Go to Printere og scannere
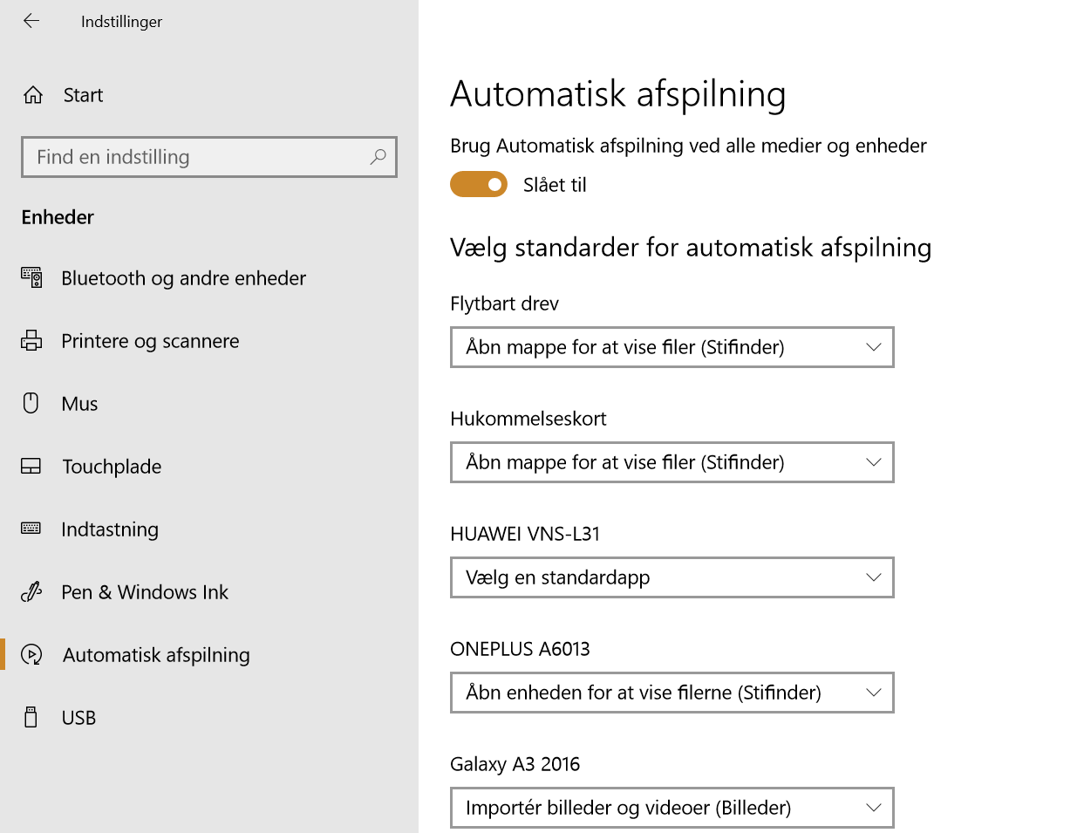The width and height of the screenshot is (1084, 833). click(150, 341)
